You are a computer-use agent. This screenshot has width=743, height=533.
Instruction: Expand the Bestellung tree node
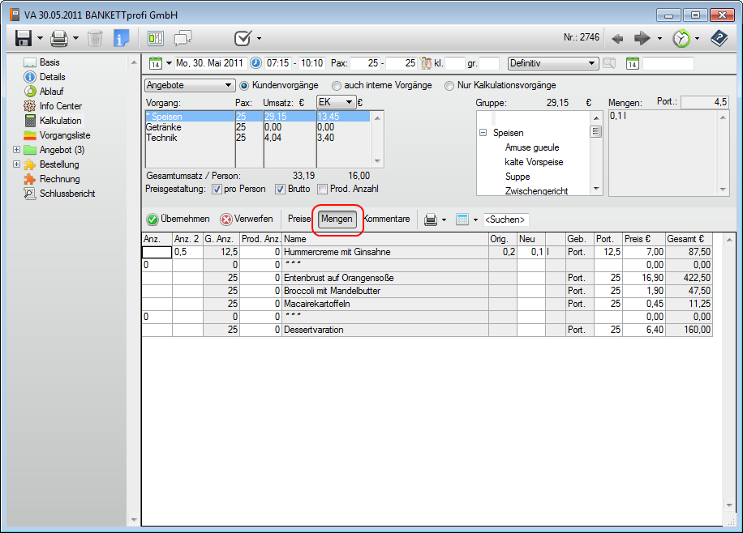coord(17,164)
